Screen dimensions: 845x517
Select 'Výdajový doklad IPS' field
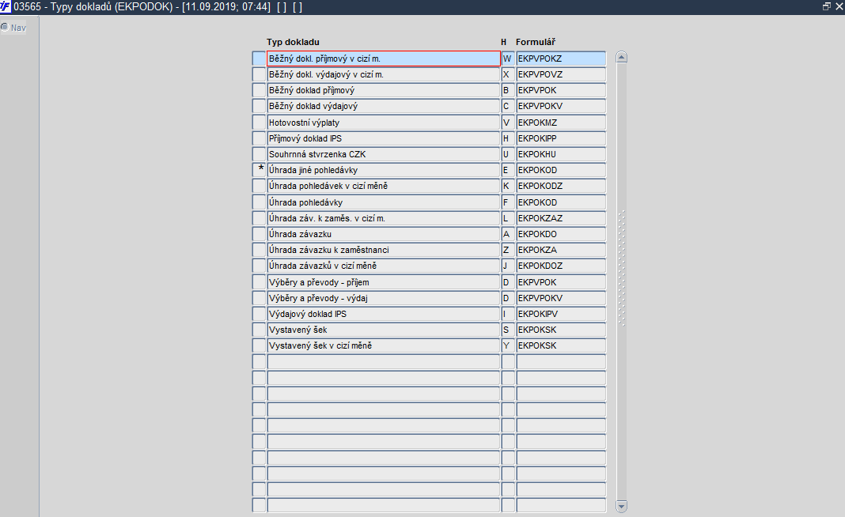[384, 314]
